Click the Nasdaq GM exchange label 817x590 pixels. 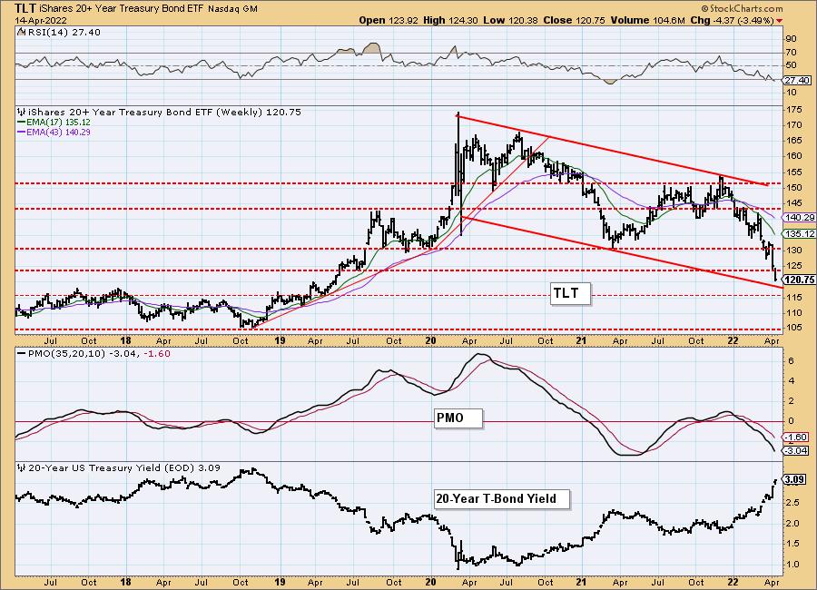[x=233, y=9]
